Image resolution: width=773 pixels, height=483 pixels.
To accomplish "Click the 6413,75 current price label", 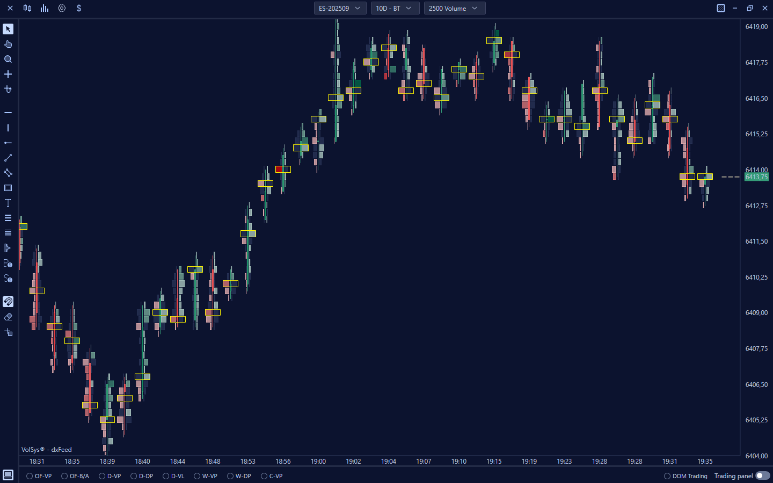I will coord(756,177).
